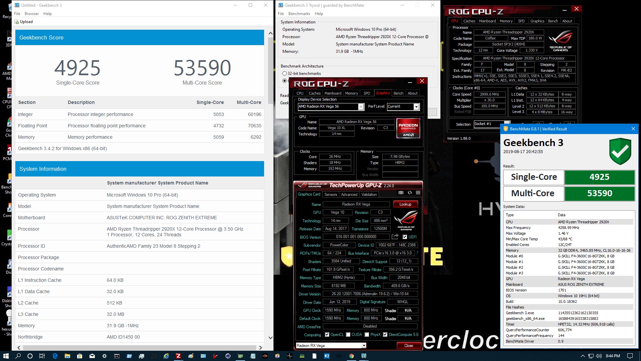Click the Upload icon in Geekbench toolbar
This screenshot has width=641, height=361.
(16, 22)
